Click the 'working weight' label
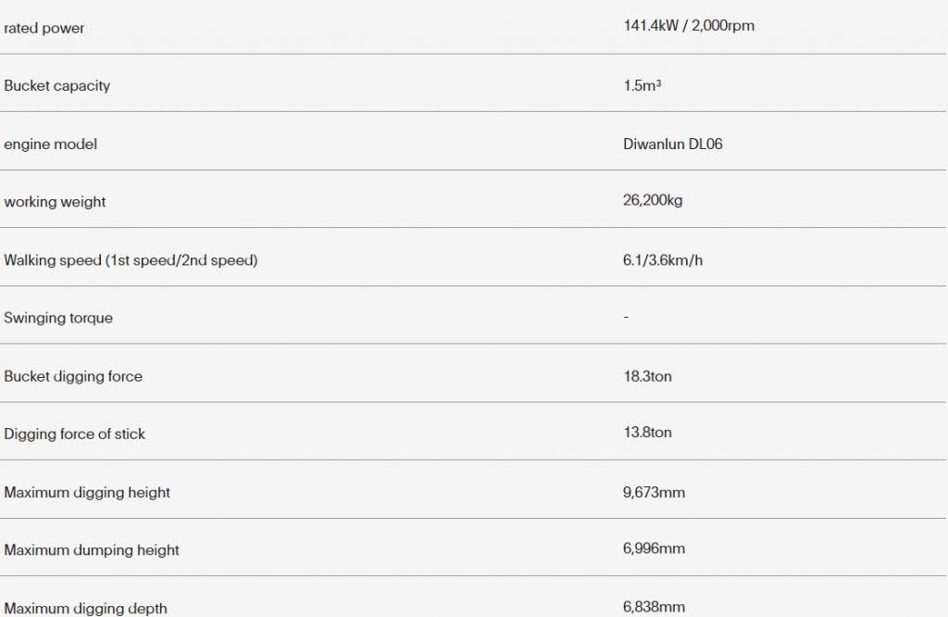 click(x=55, y=202)
